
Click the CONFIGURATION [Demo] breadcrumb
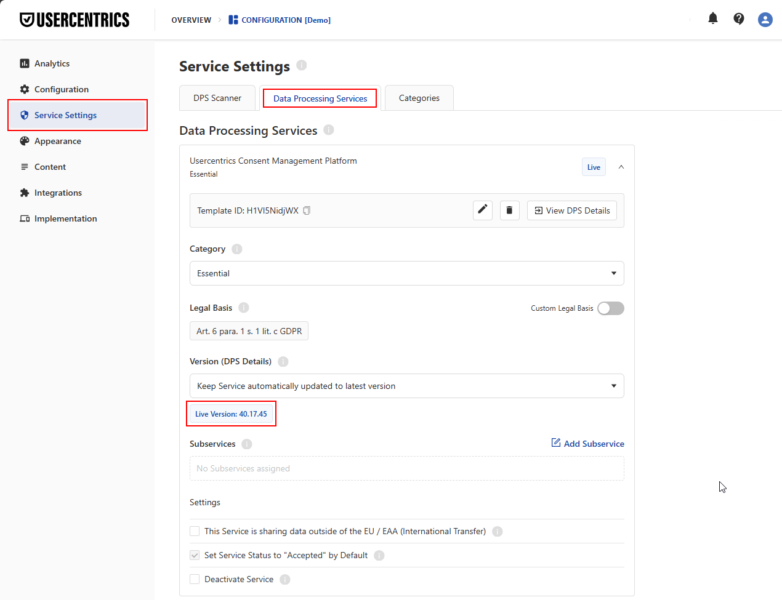click(x=286, y=20)
